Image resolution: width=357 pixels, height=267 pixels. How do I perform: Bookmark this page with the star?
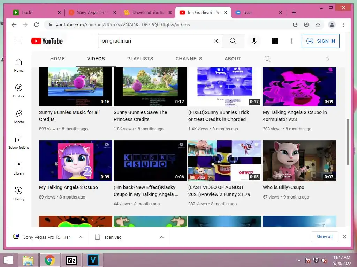[x=318, y=25]
